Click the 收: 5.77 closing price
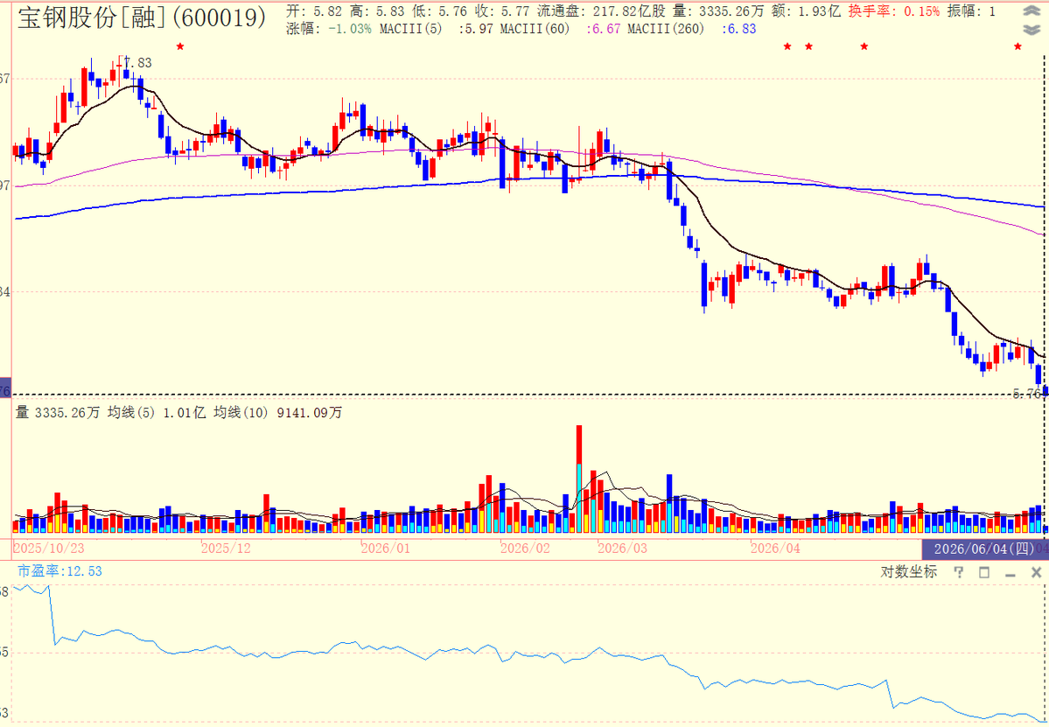The height and width of the screenshot is (727, 1049). [504, 10]
